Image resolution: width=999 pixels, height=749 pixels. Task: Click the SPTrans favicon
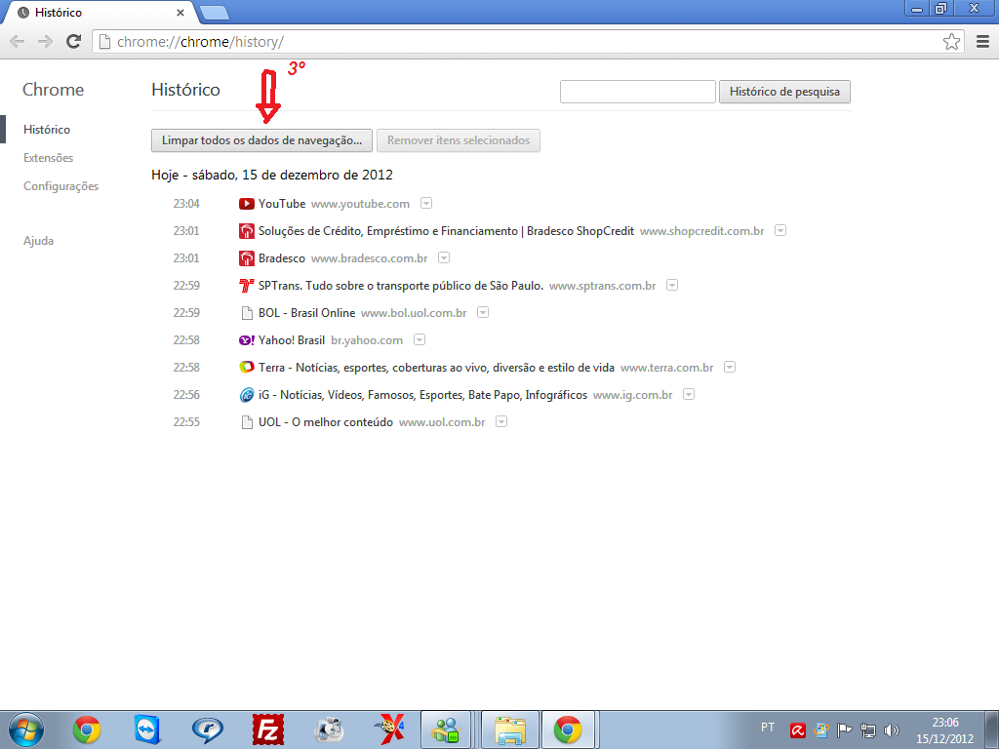[247, 286]
